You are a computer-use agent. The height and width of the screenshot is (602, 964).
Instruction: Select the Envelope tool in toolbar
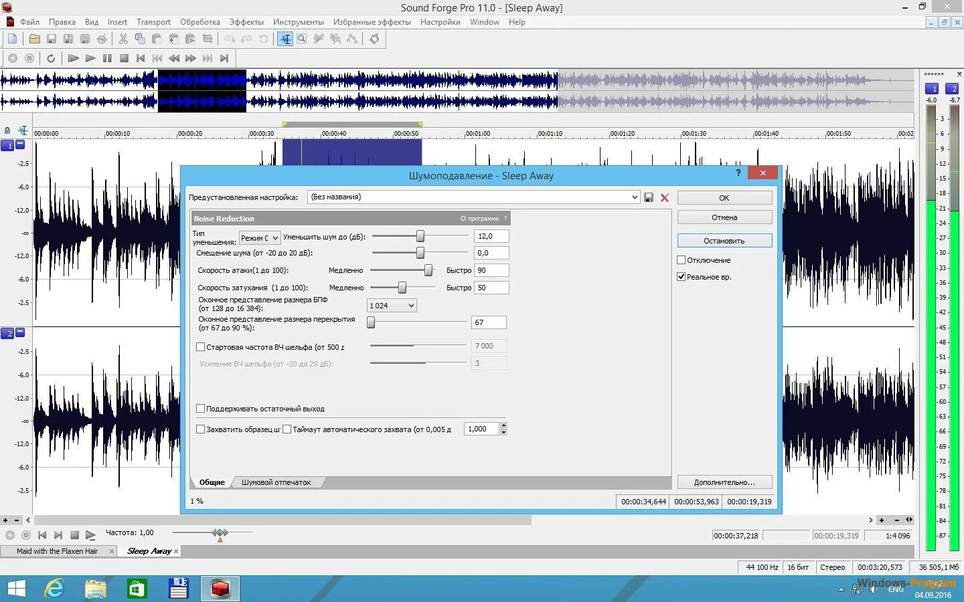(352, 39)
